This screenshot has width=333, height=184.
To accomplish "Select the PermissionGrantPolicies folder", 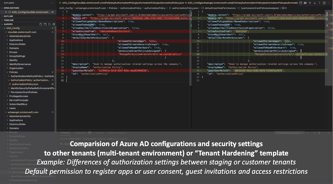I will click(24, 92).
